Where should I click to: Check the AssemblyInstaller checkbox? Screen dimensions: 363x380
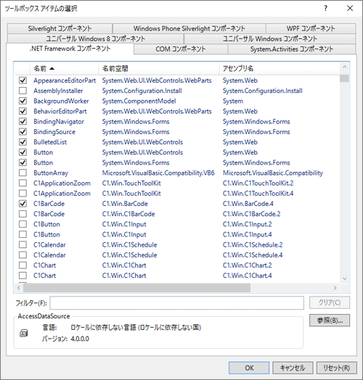click(23, 91)
